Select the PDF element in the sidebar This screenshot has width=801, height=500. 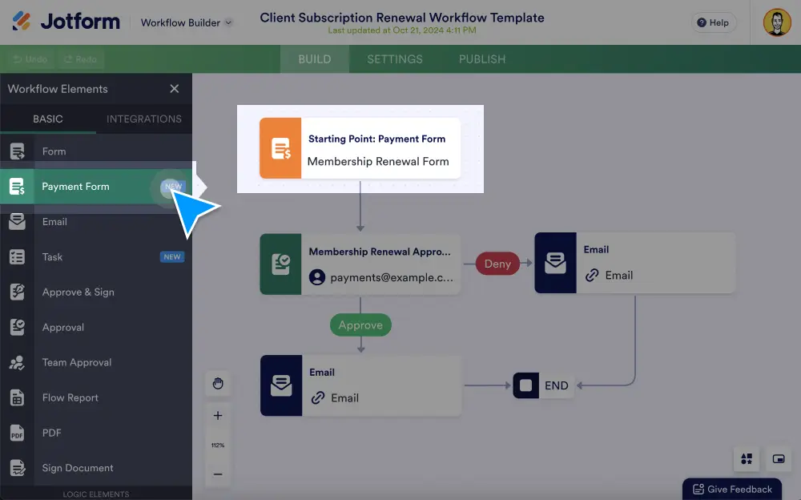51,433
